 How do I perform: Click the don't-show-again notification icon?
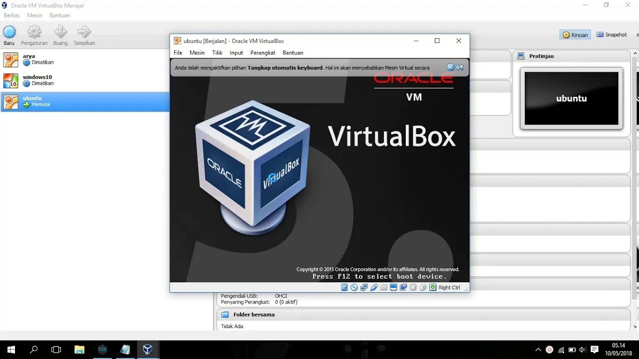pos(459,67)
